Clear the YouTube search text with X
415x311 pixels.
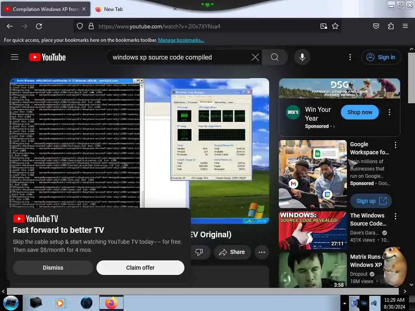(255, 57)
